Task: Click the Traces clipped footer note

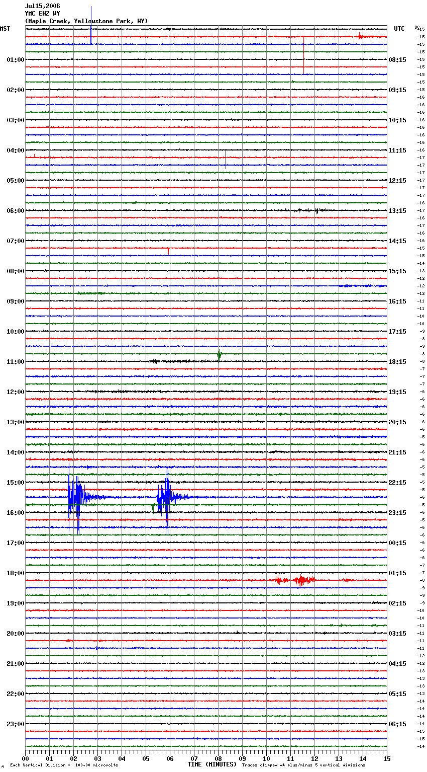Action: pos(303,765)
